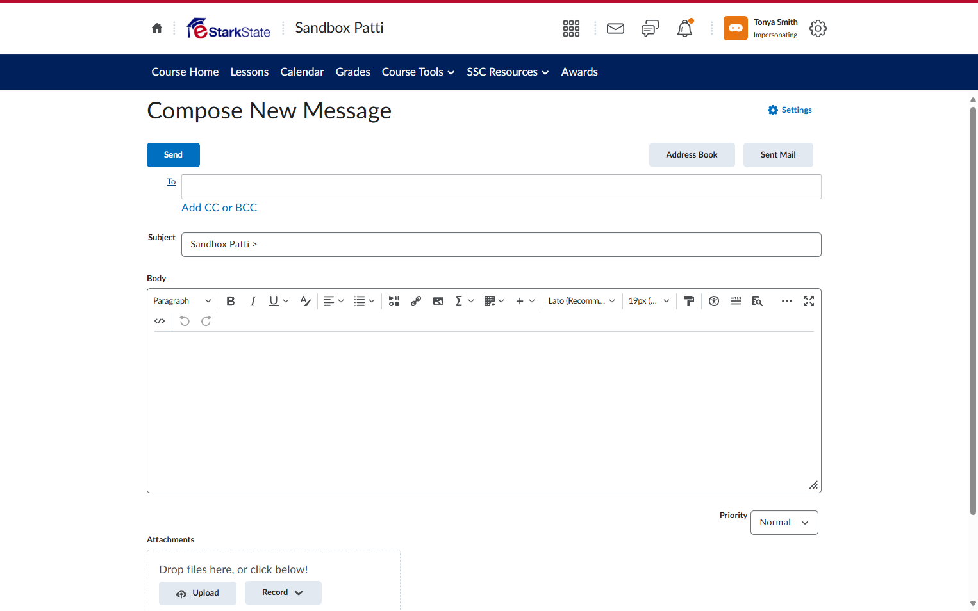Change the Priority dropdown from Normal
The width and height of the screenshot is (978, 611).
784,523
